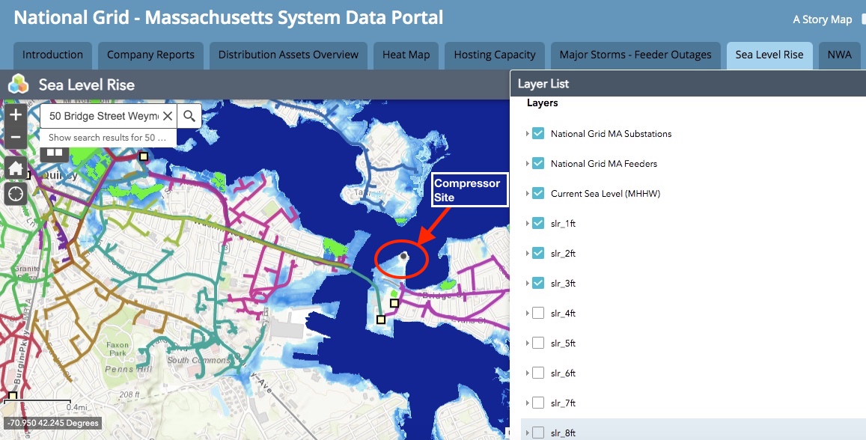Click the Sea Level Rise app logo
This screenshot has height=440, width=866.
(x=18, y=85)
